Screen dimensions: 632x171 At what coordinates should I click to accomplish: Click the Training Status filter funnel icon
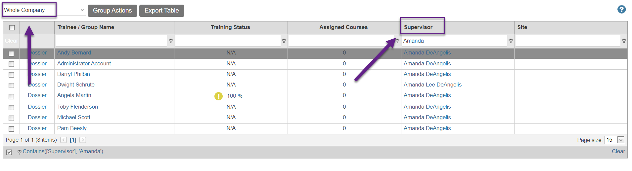pyautogui.click(x=284, y=41)
